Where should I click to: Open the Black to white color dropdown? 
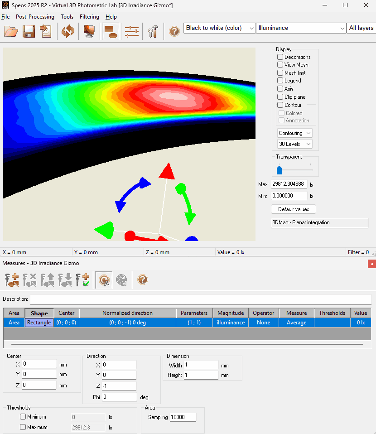pos(220,28)
